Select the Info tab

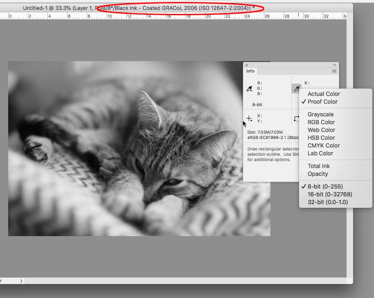tap(250, 71)
